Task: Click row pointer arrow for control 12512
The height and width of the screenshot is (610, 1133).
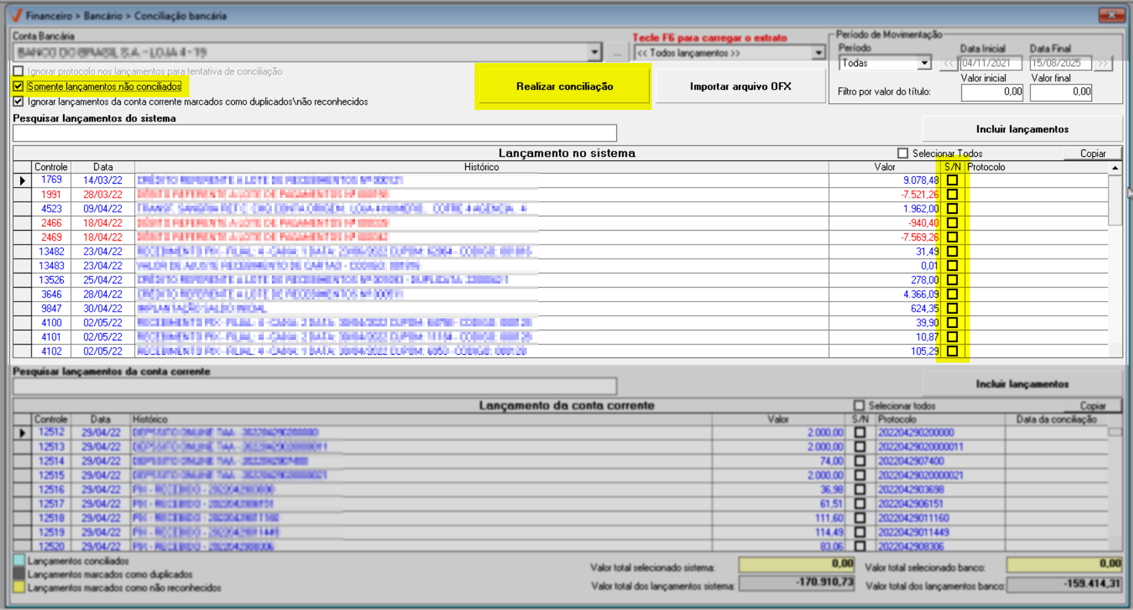Action: pos(22,433)
